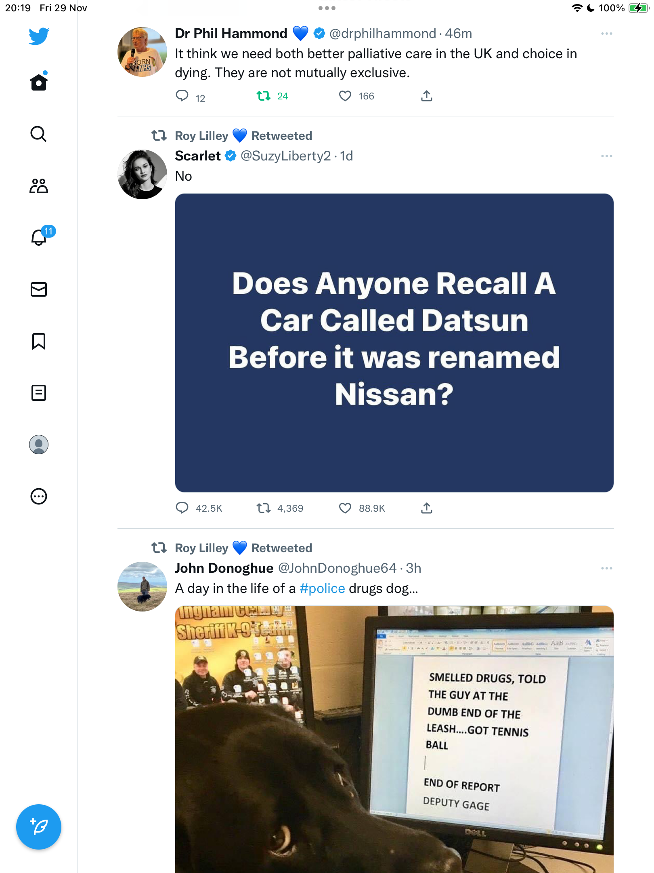The height and width of the screenshot is (873, 654).
Task: Open the sidebar More circle menu
Action: [39, 496]
